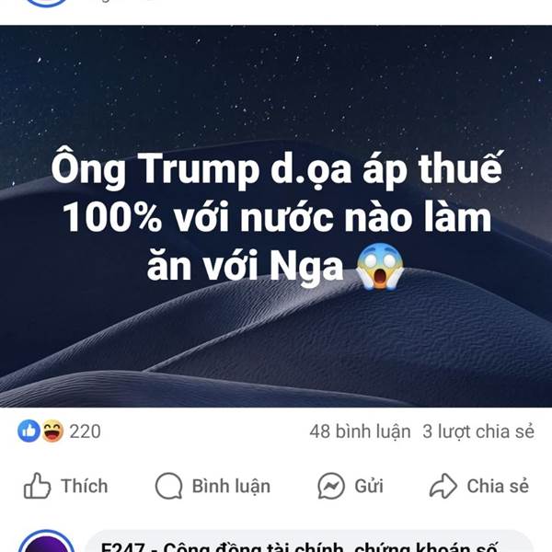Choose the "Chia sẻ" label

click(x=498, y=486)
